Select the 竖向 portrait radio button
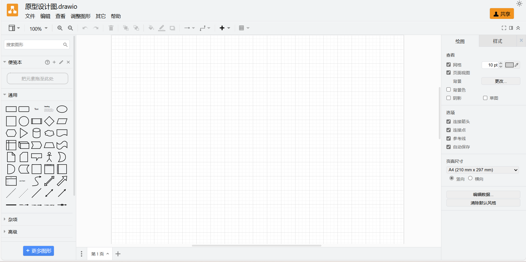This screenshot has height=262, width=526. pyautogui.click(x=452, y=178)
